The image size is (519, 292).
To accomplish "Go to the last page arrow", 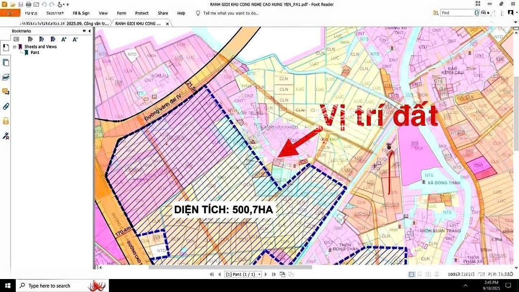I will pos(274,274).
